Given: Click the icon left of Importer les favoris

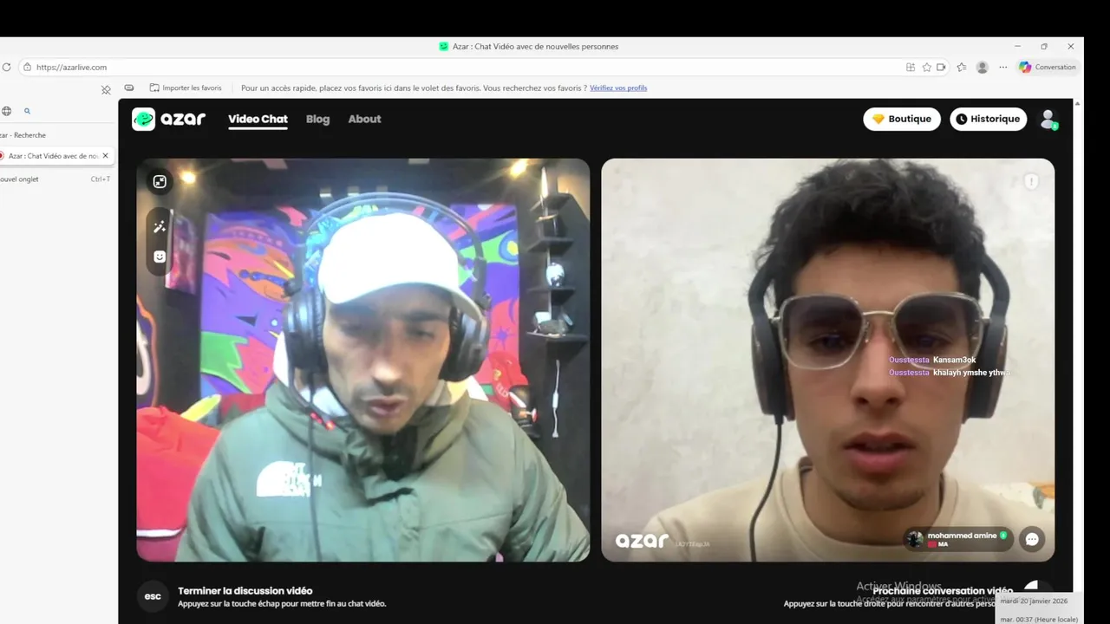Looking at the screenshot, I should [129, 88].
